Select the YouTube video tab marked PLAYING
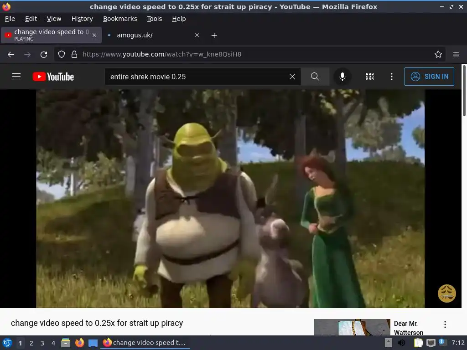467x350 pixels. coord(51,35)
